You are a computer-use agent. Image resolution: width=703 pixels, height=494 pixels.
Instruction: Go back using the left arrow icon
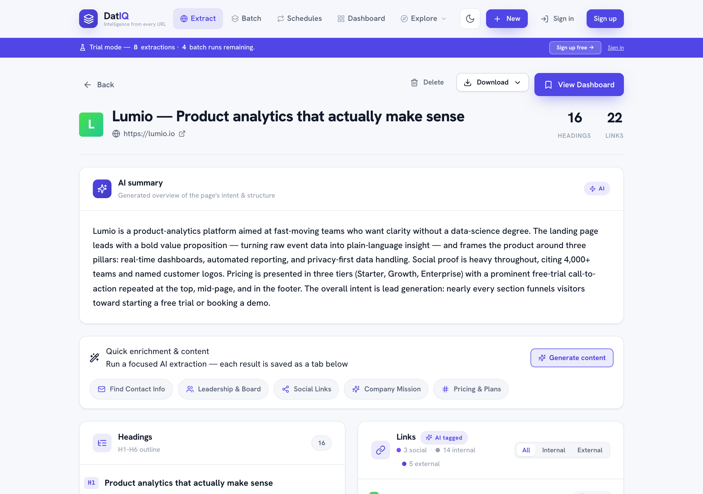[87, 85]
